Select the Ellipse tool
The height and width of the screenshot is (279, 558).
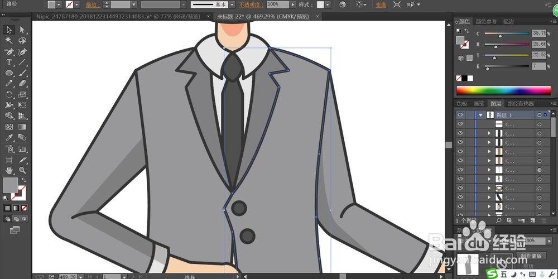pyautogui.click(x=9, y=73)
